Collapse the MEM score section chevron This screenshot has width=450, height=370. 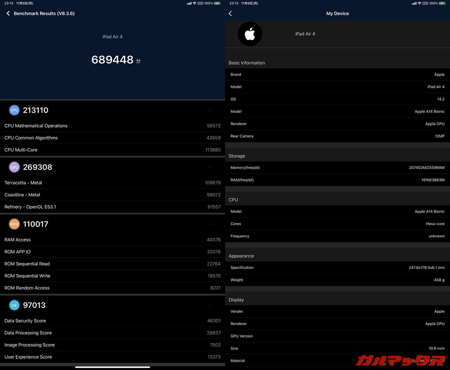(211, 224)
